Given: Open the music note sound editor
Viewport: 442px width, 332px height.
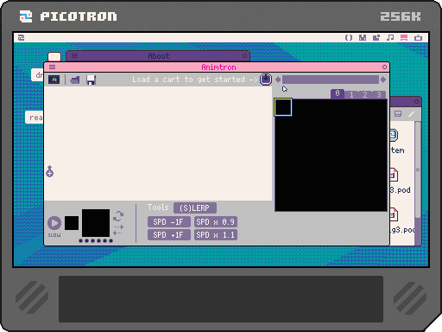Looking at the screenshot, I should 390,38.
